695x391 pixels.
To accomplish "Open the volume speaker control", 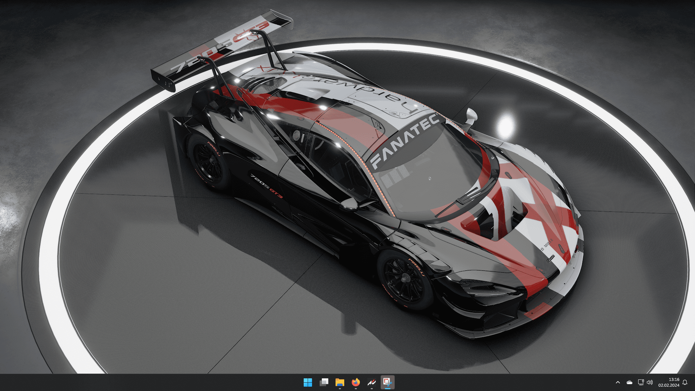I will [650, 382].
